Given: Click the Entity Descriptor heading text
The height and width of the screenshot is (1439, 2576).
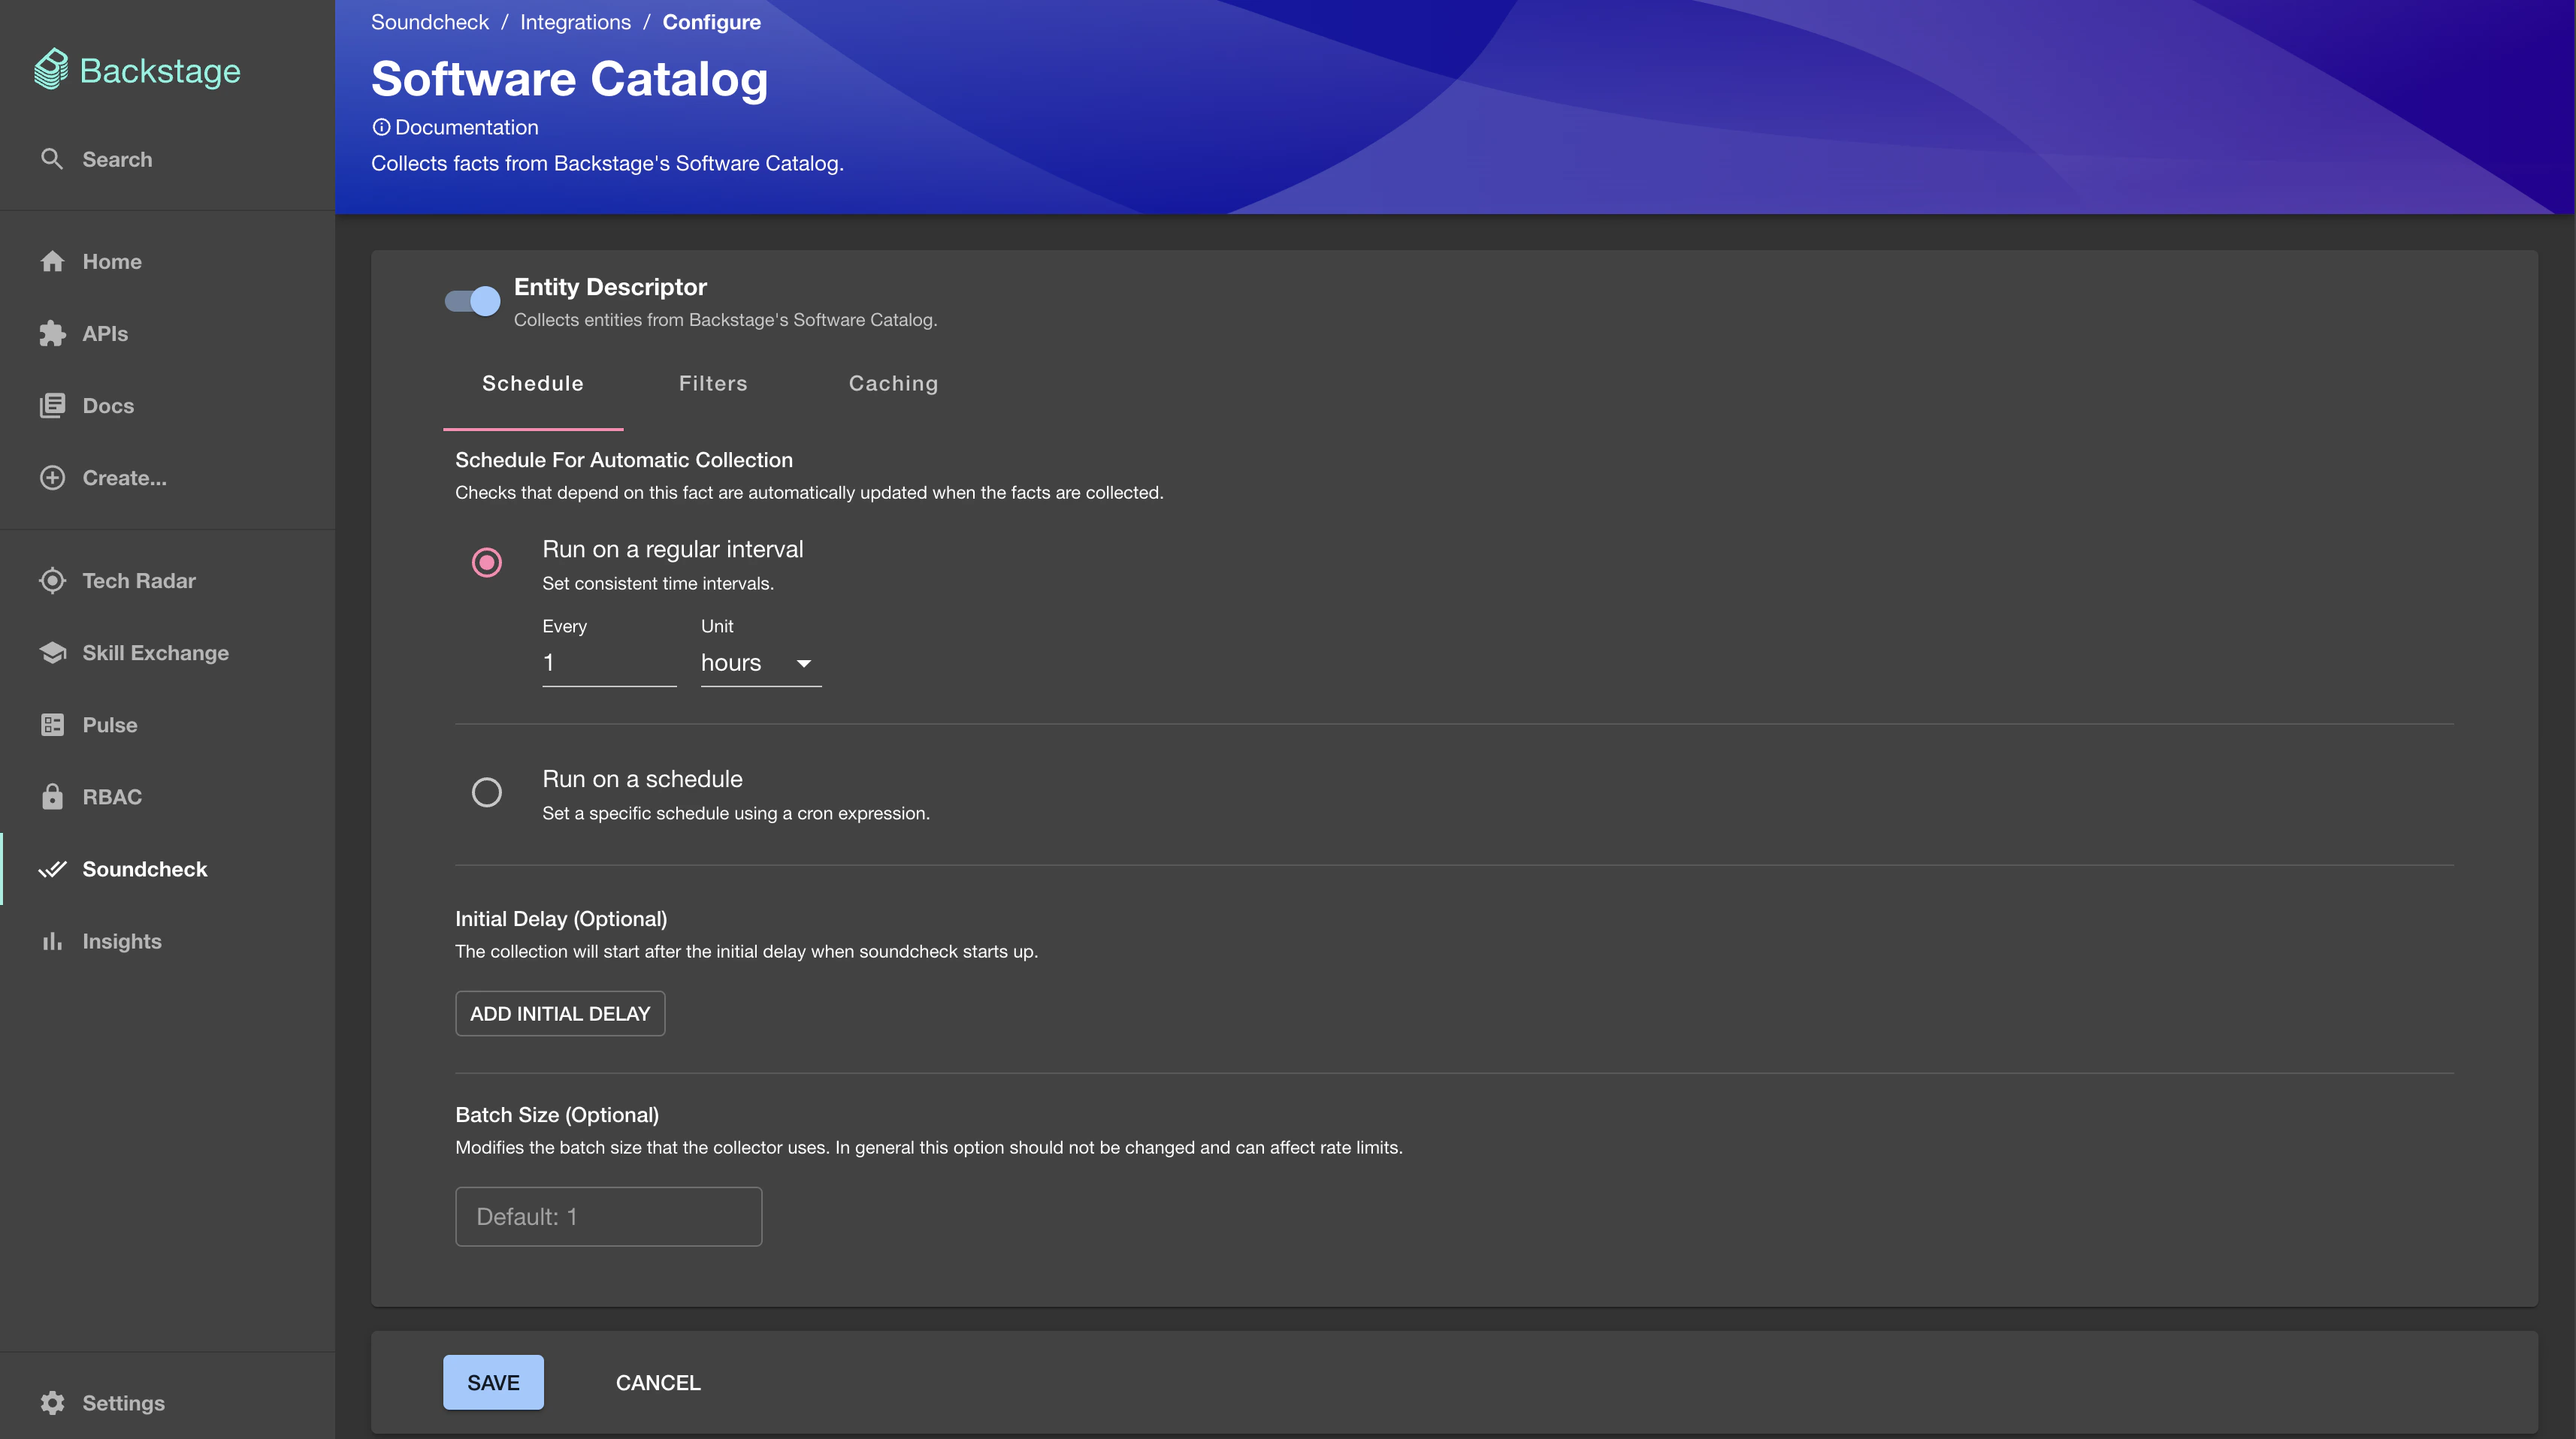Looking at the screenshot, I should coord(610,287).
